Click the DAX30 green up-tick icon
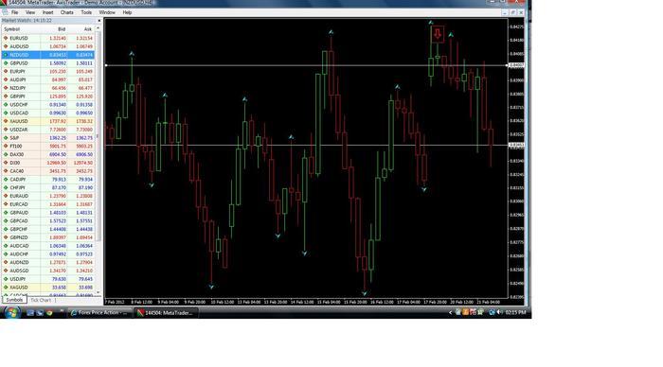Screen dimensions: 663x367 tap(6, 154)
